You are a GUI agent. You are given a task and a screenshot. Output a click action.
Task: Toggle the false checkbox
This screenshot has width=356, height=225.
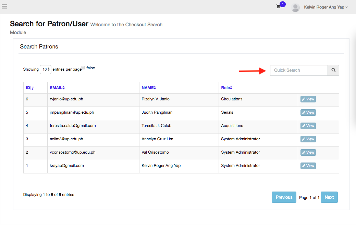coord(83,68)
